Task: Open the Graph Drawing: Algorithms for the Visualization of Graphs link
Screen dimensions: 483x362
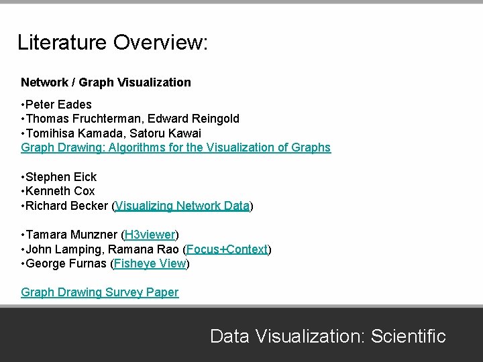Action: pos(176,147)
